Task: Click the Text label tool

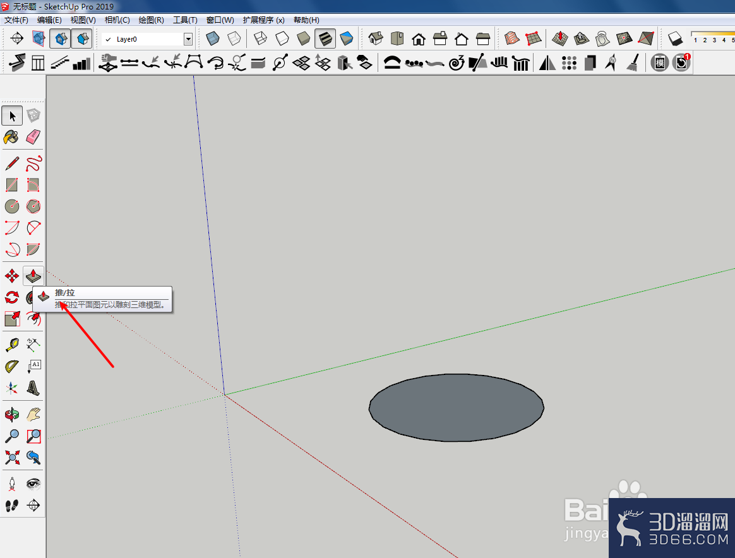Action: [x=33, y=366]
